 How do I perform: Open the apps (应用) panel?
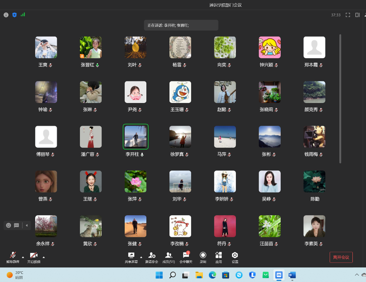click(218, 257)
